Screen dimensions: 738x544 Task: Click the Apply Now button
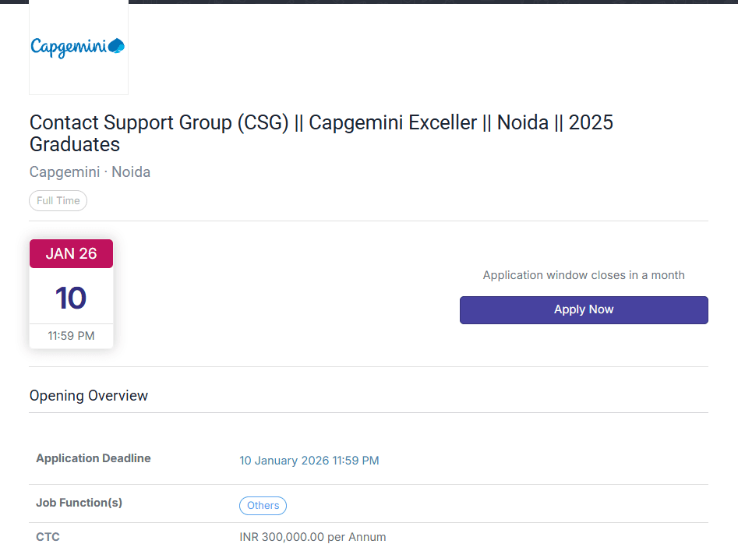coord(583,309)
